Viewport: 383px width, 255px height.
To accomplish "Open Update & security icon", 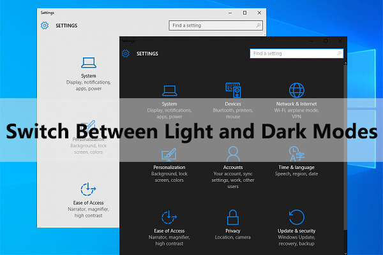I will click(297, 217).
